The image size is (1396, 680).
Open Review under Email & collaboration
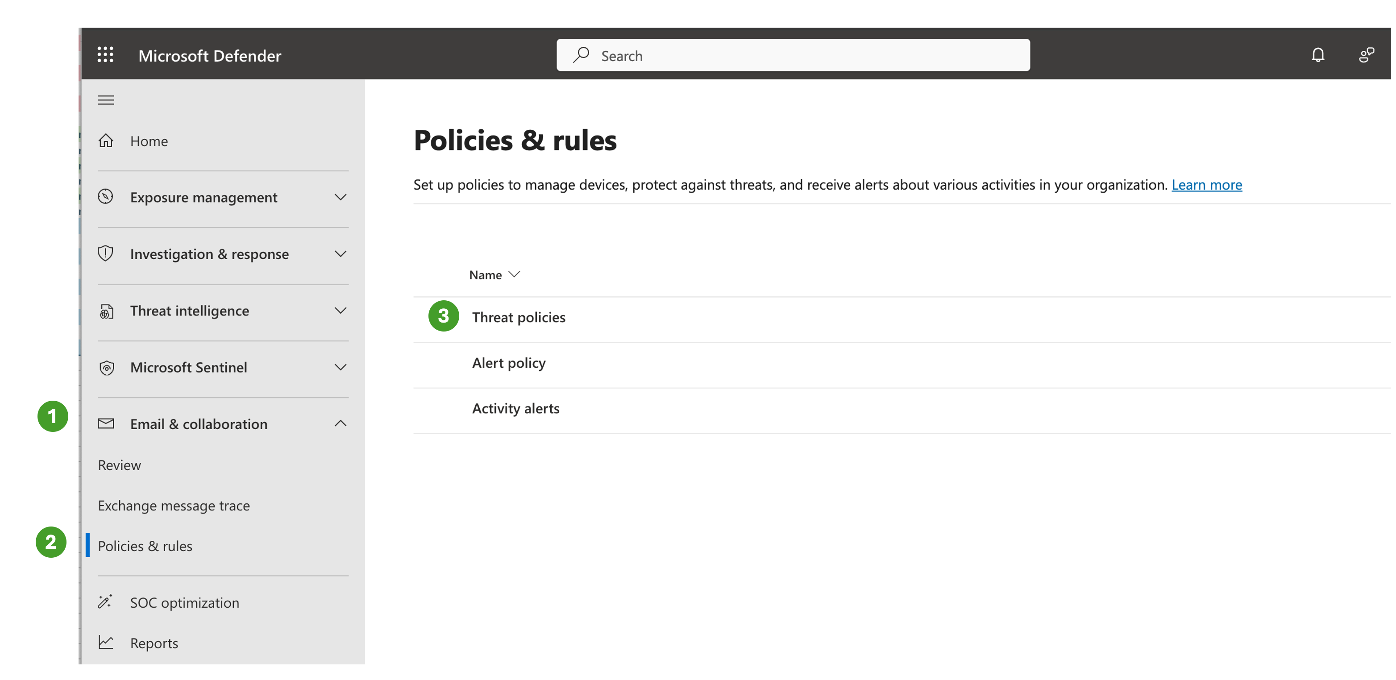[x=119, y=465]
